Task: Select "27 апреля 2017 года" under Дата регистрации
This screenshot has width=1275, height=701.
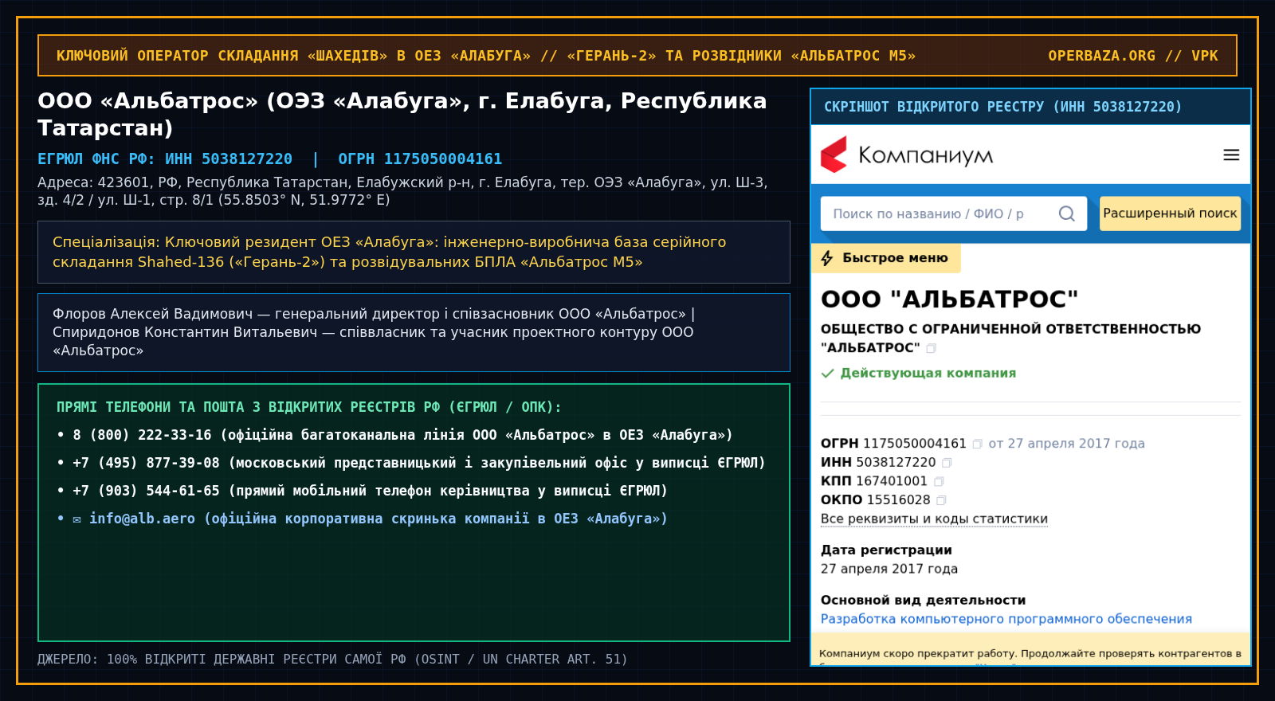Action: tap(889, 569)
